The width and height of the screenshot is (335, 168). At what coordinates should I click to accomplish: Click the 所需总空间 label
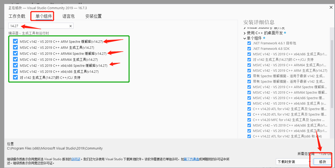click(306, 154)
